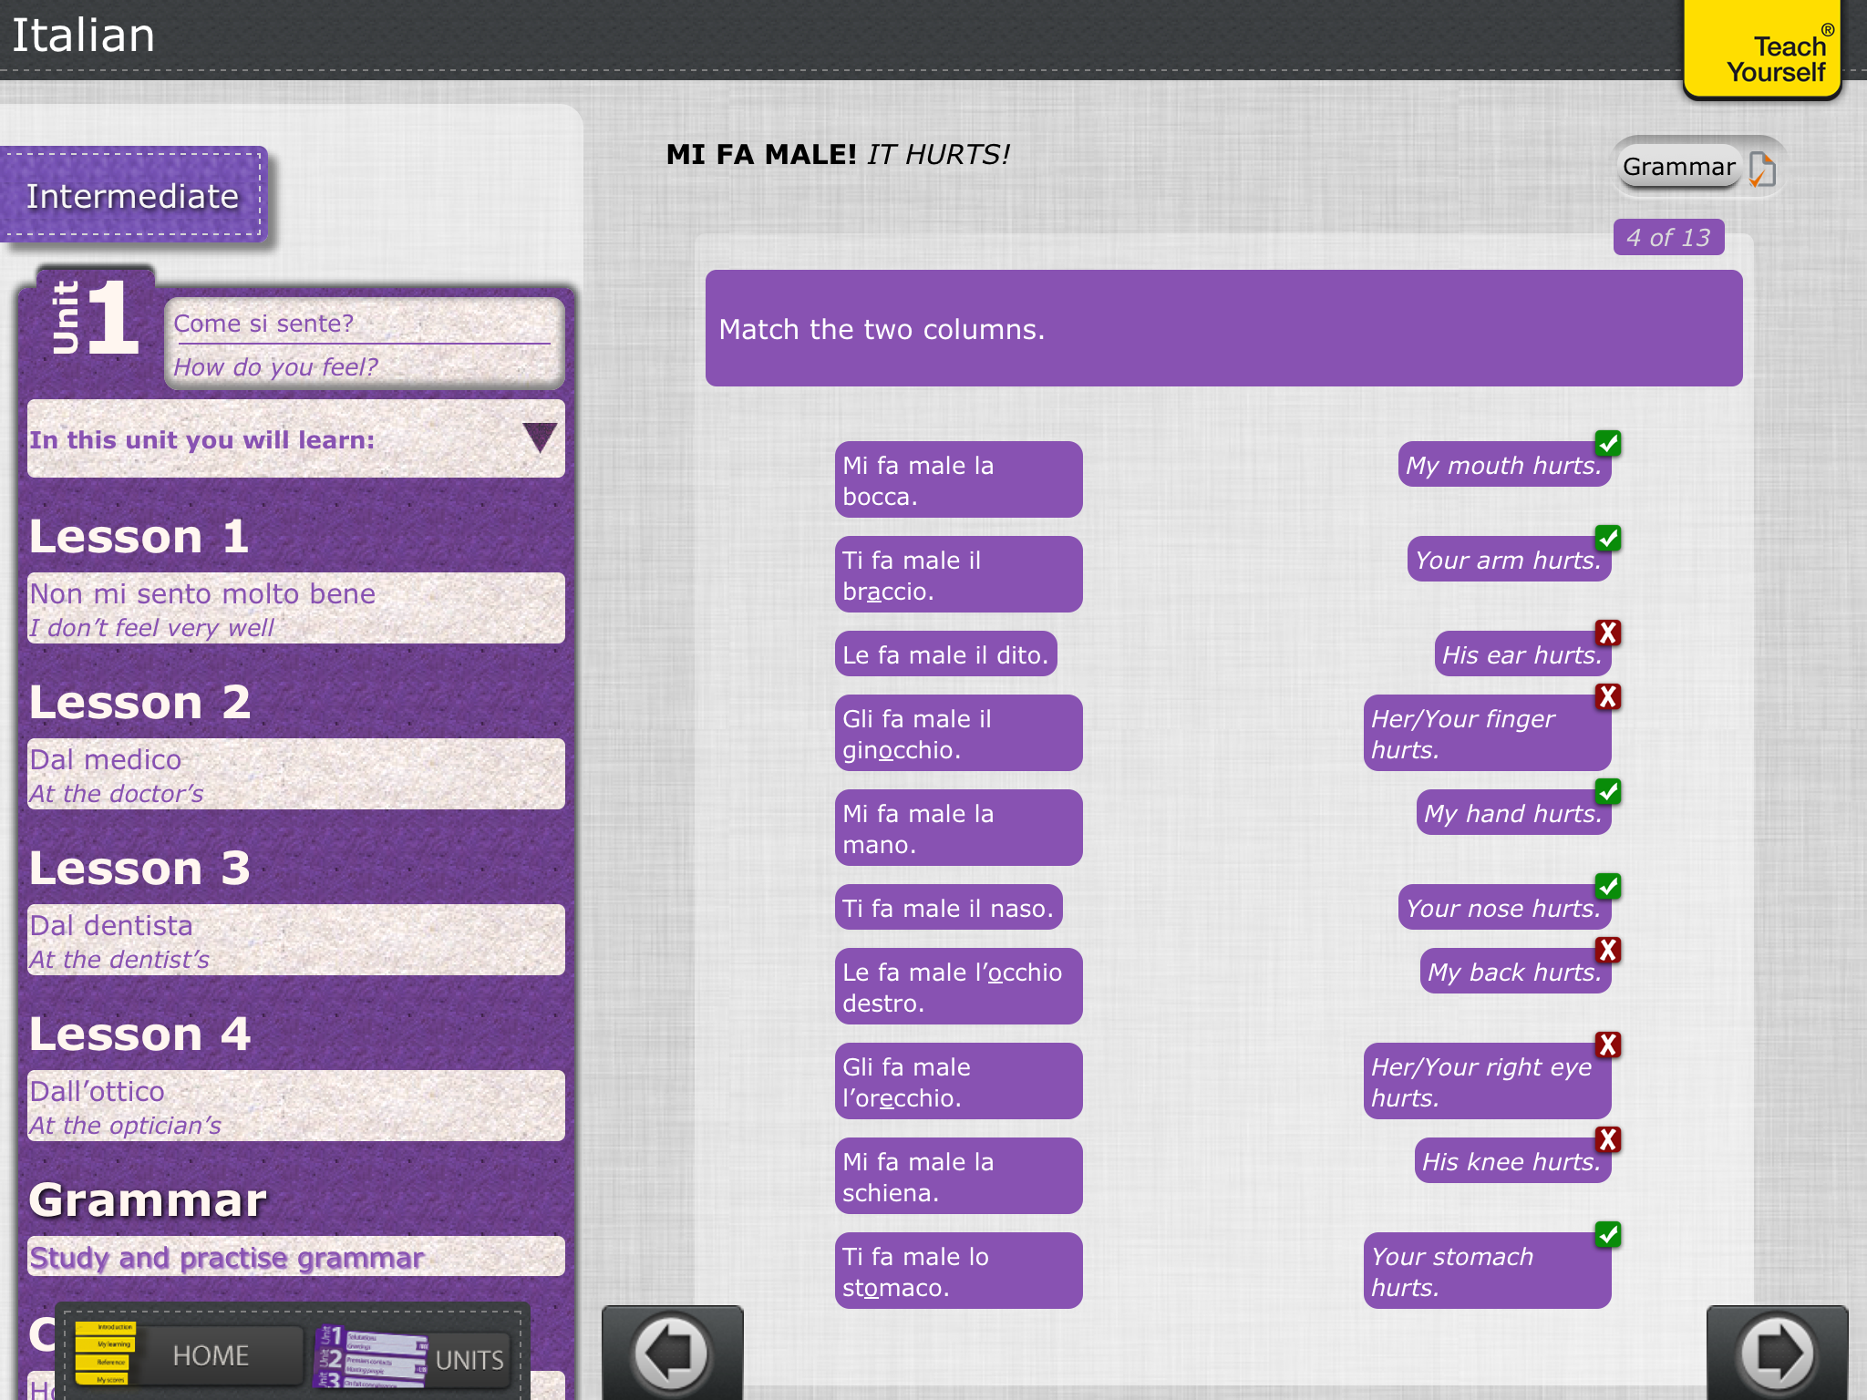Click the Intermediate level label
Screen dimensions: 1867x1400
[133, 196]
